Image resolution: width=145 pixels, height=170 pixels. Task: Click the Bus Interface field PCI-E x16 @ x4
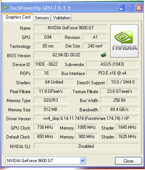pyautogui.click(x=112, y=73)
